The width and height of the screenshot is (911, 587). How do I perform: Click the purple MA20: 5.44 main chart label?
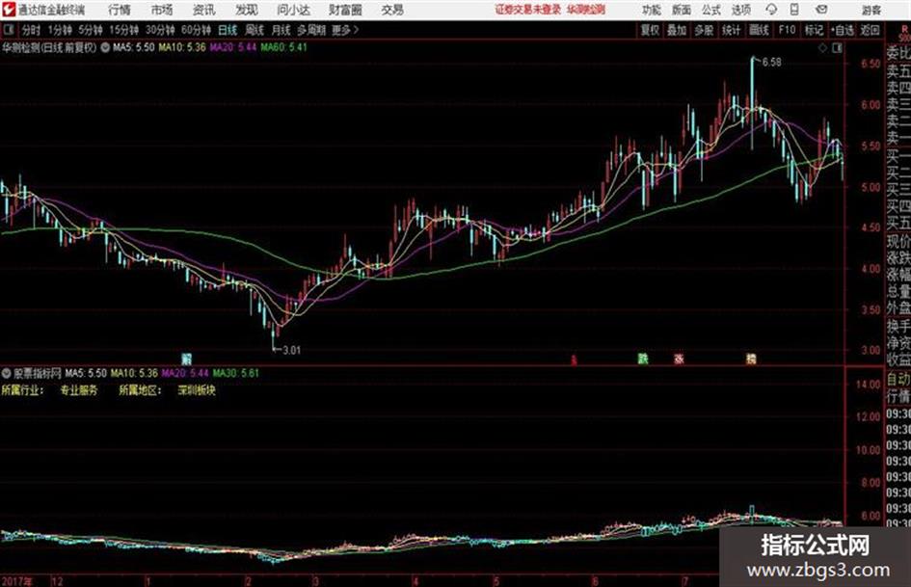point(233,47)
